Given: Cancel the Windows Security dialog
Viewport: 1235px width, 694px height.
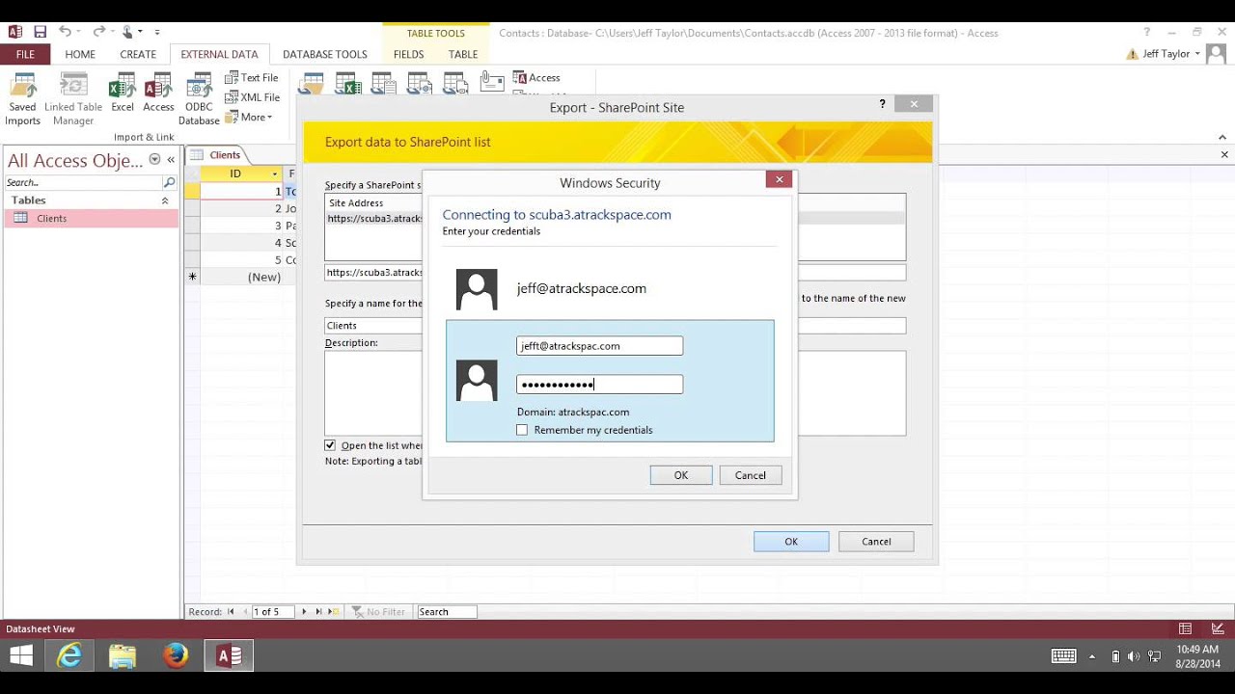Looking at the screenshot, I should click(x=751, y=475).
